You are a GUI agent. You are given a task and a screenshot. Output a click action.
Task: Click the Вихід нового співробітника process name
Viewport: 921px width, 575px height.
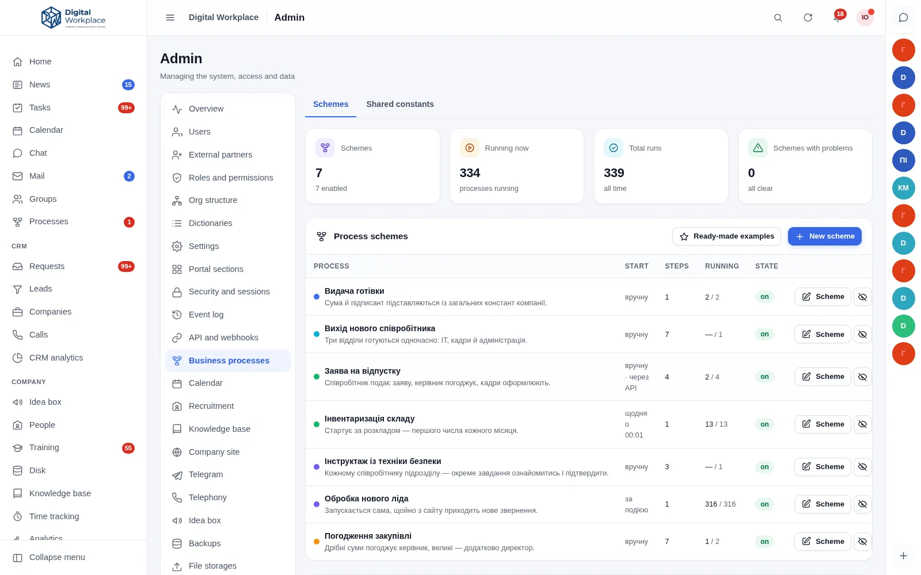(x=380, y=328)
